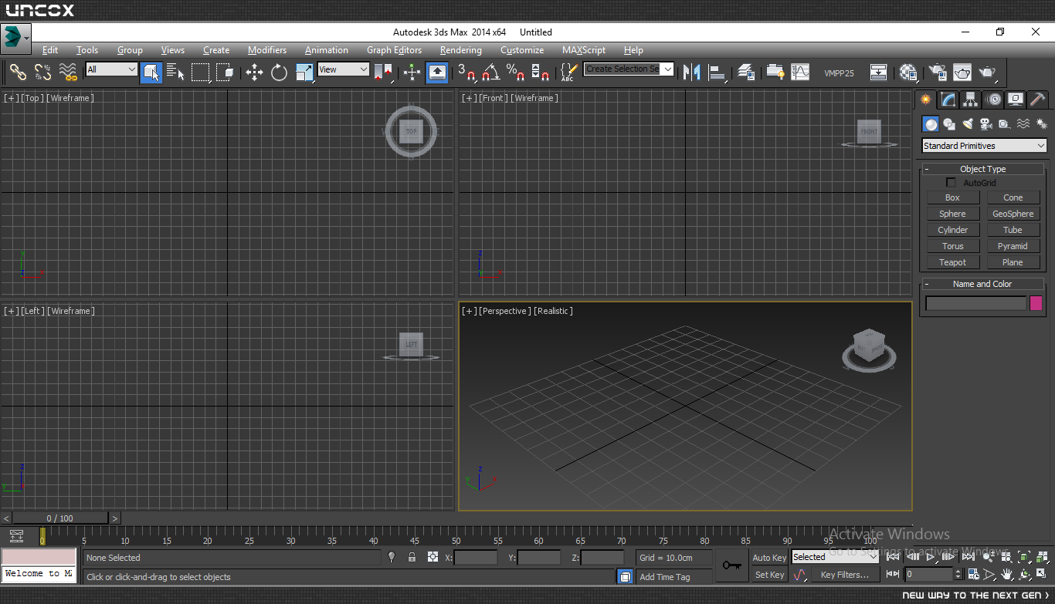Activate the Select and Move tool
Viewport: 1055px width, 604px height.
point(254,72)
